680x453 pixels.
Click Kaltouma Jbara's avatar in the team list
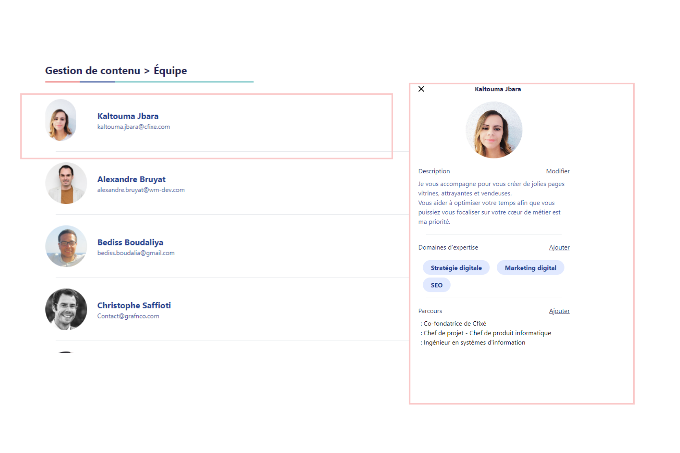(61, 120)
